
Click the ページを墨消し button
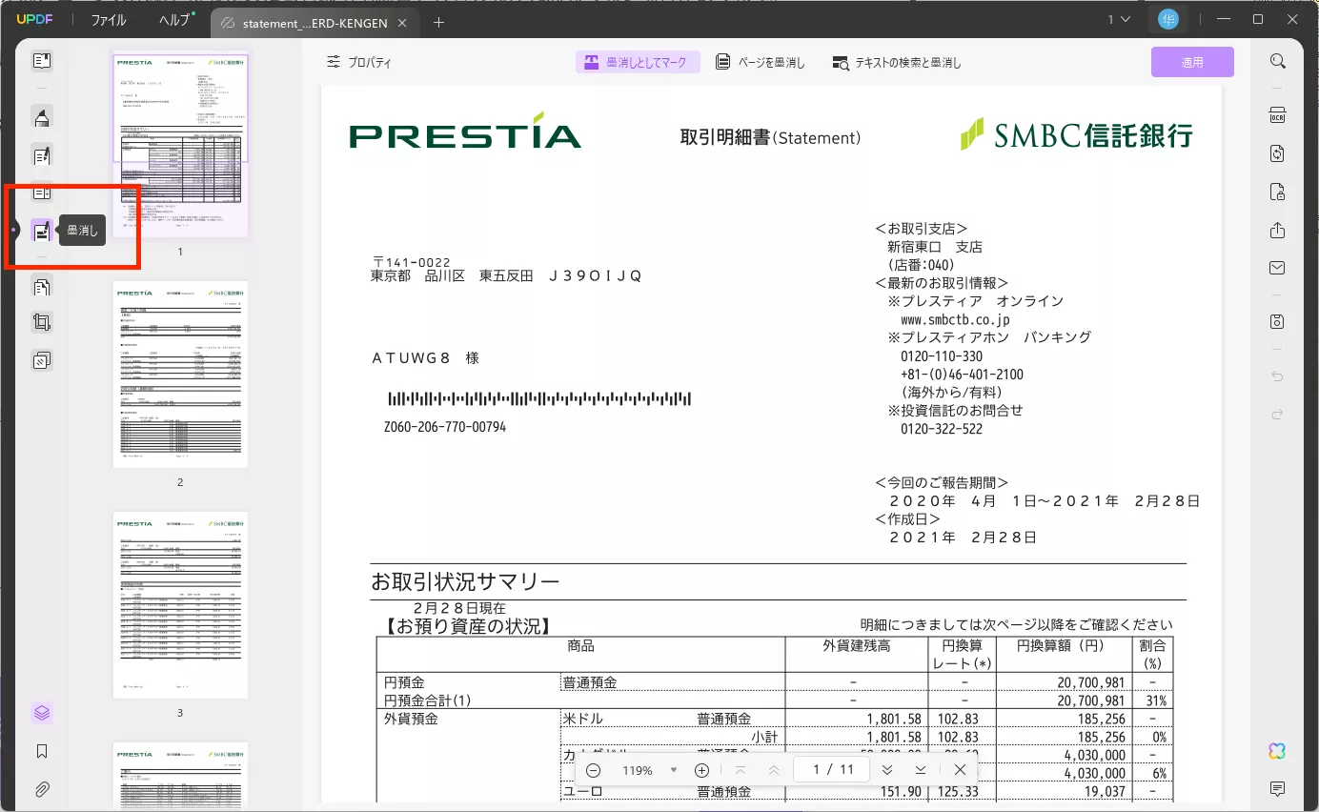tap(761, 62)
